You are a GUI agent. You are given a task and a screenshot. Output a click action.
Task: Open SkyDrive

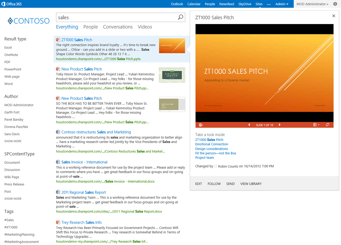pyautogui.click(x=245, y=4)
